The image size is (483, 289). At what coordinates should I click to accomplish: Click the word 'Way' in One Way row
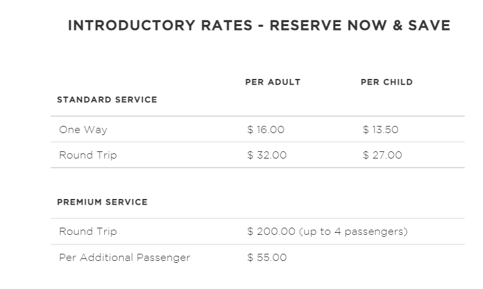[x=95, y=130]
